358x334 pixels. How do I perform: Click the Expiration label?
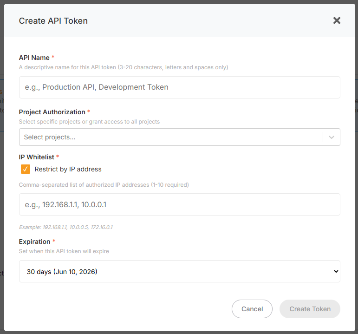(x=34, y=242)
